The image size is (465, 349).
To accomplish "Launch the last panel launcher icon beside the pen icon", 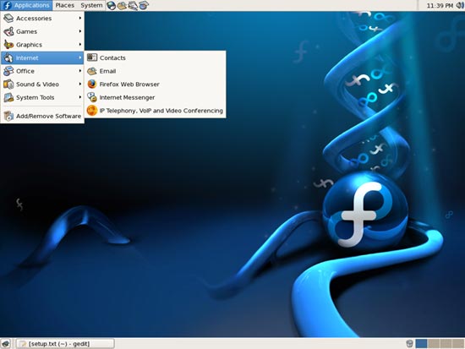I will pyautogui.click(x=144, y=5).
